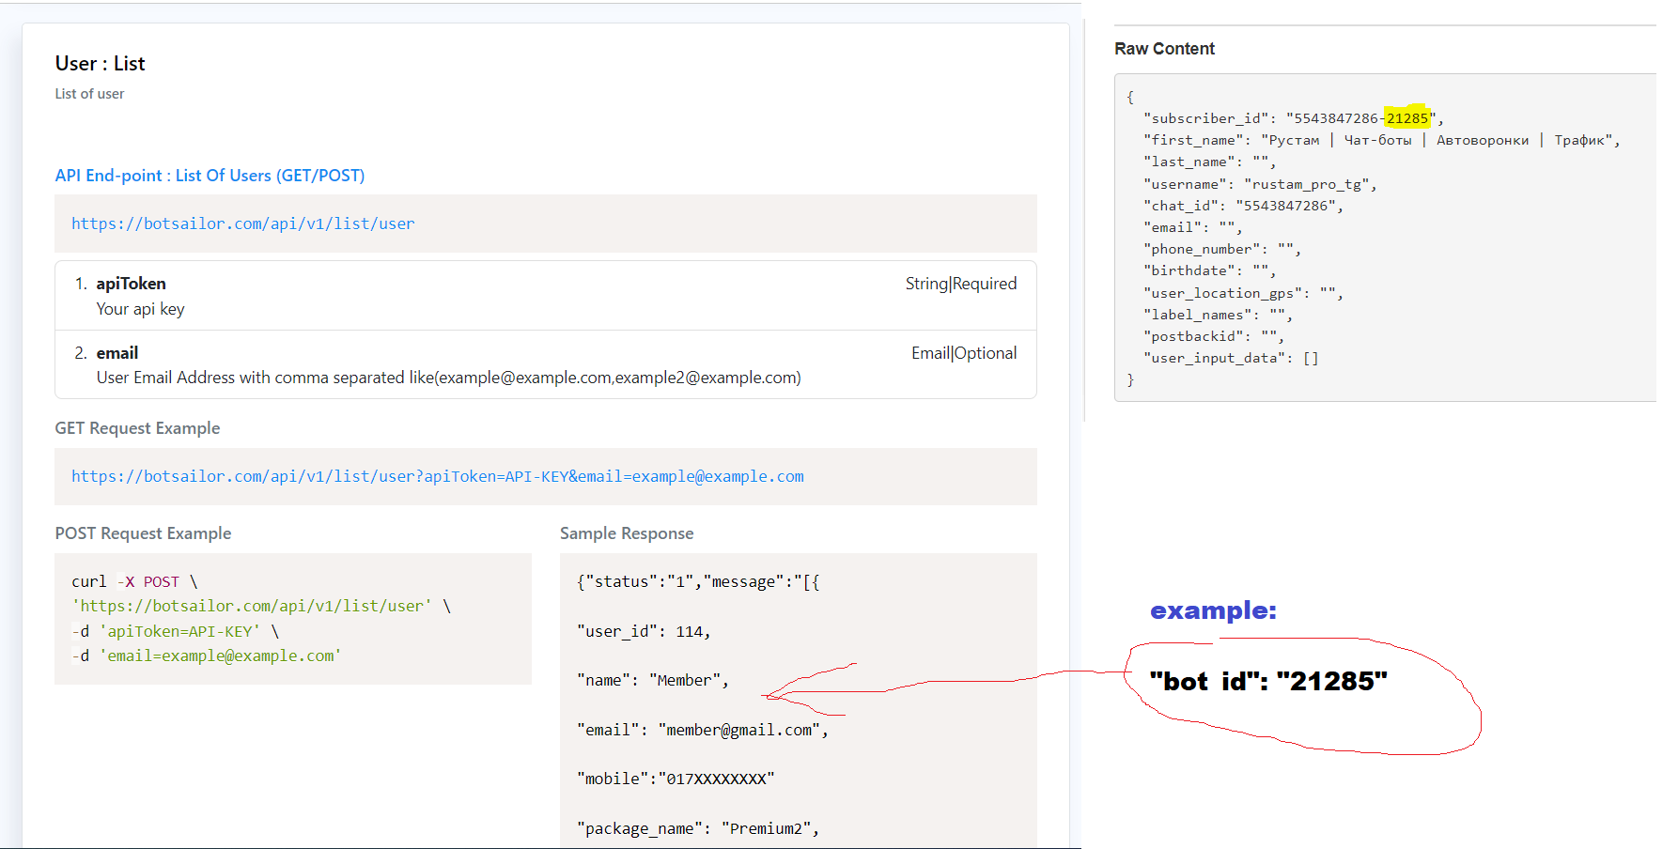Click the Raw Content heading

pos(1164,49)
